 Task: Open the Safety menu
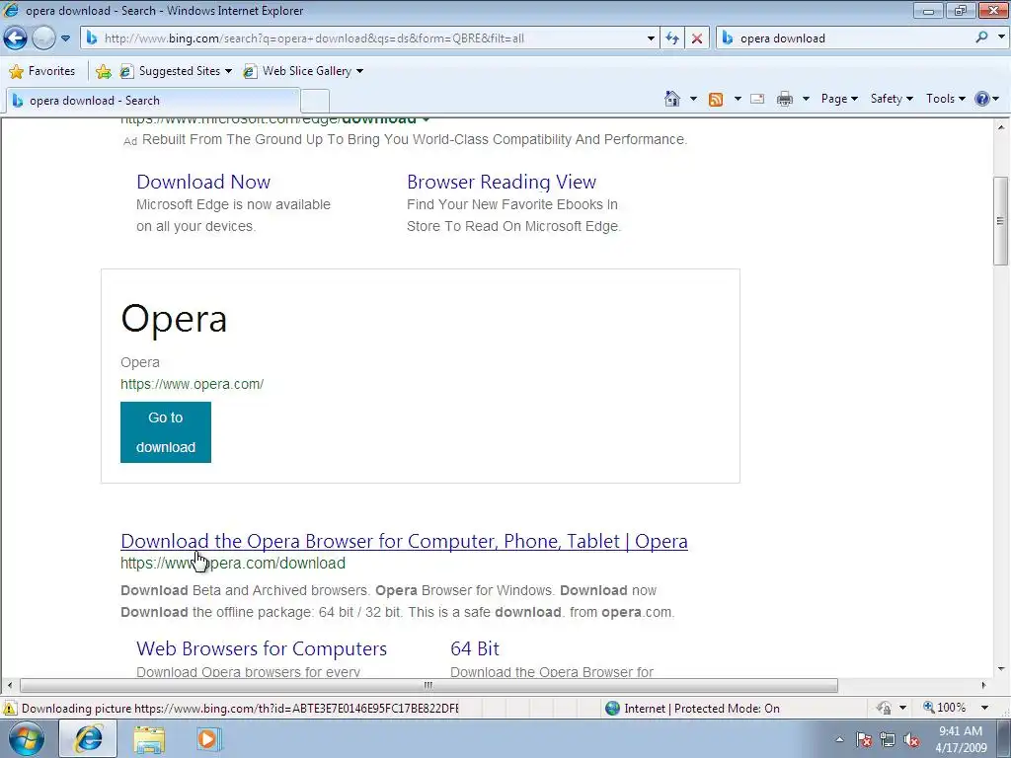pos(892,99)
